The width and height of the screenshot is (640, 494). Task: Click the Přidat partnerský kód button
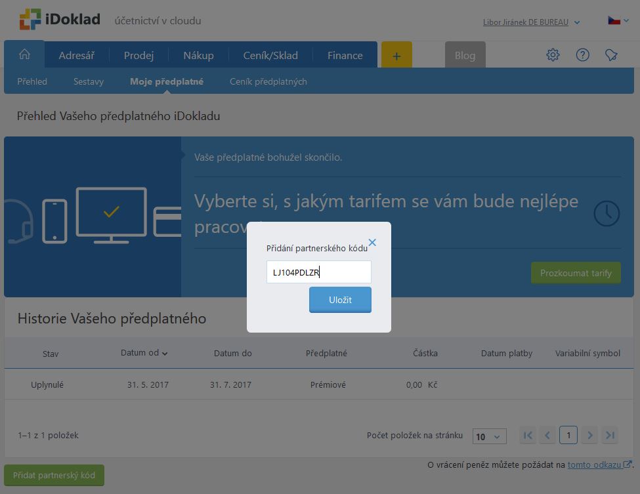click(x=54, y=475)
